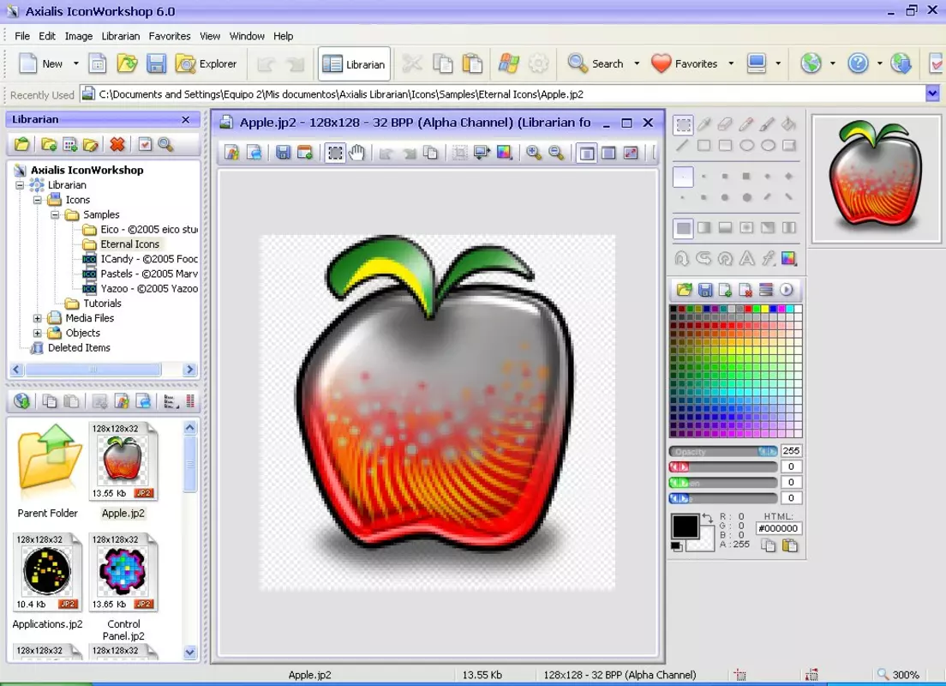Open the Favorites dropdown arrow
Image resolution: width=946 pixels, height=686 pixels.
point(731,63)
